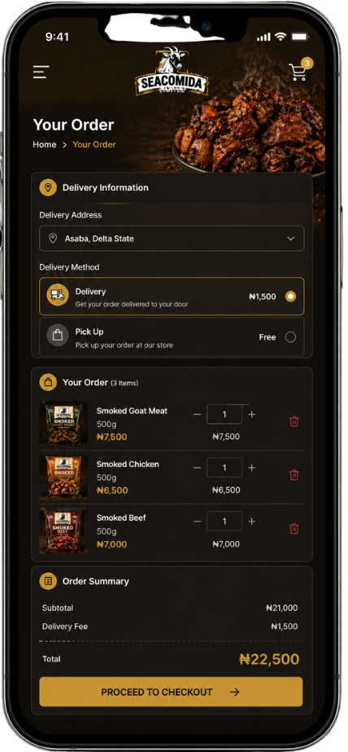Open the hamburger menu icon
Viewport: 348px width, 752px height.
41,72
